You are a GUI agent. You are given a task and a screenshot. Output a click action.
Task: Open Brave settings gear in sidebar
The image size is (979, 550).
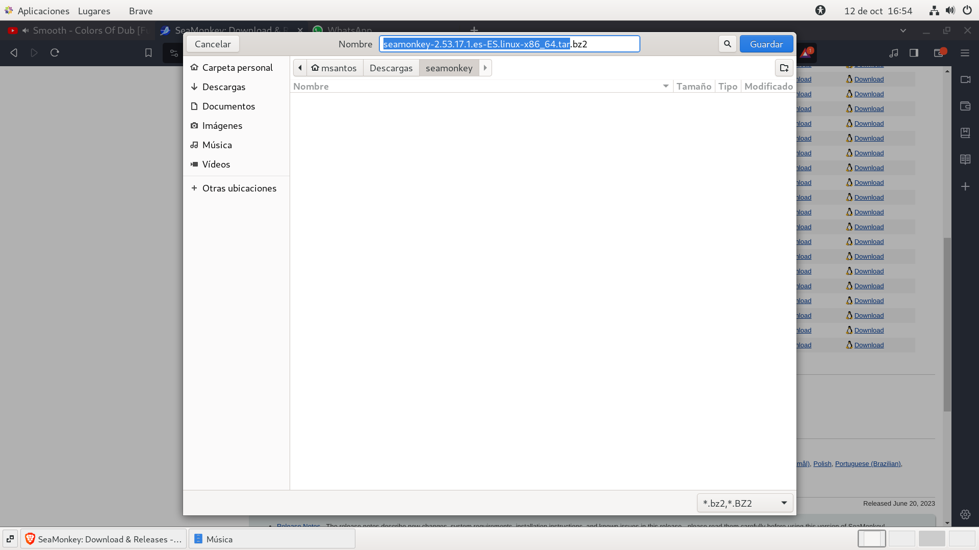pyautogui.click(x=965, y=514)
